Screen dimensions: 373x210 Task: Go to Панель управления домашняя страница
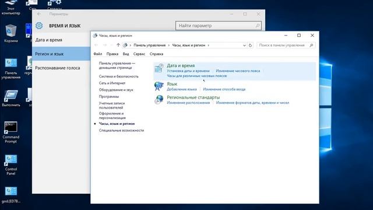click(117, 65)
